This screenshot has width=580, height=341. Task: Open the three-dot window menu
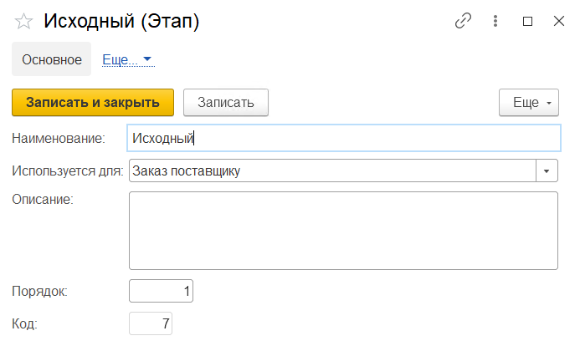coord(496,22)
